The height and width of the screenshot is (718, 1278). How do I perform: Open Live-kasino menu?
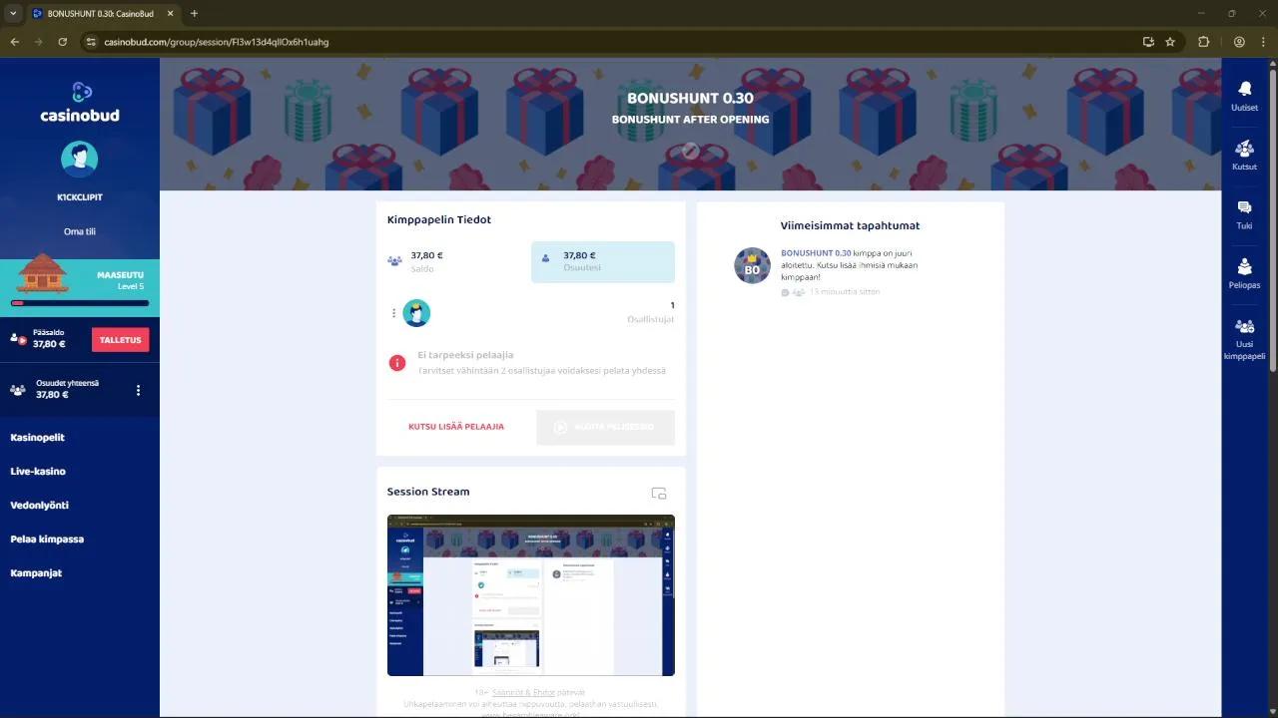coord(38,471)
